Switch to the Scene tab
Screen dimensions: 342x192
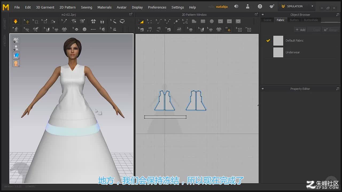coord(267,20)
